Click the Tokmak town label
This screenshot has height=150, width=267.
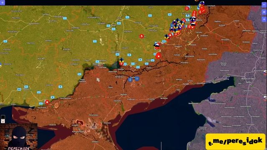[x=133, y=77]
